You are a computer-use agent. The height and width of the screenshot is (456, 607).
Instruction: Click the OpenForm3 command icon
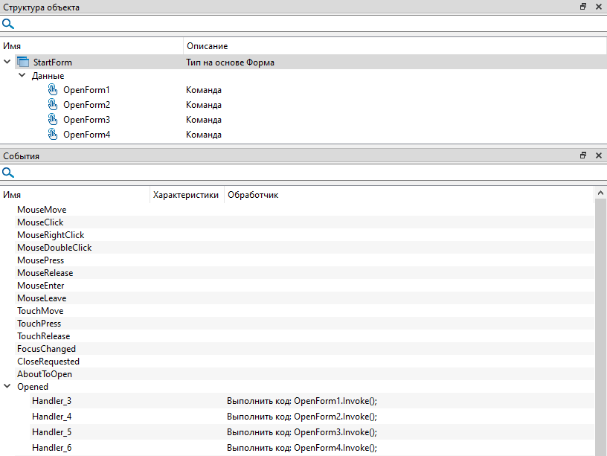pos(53,120)
